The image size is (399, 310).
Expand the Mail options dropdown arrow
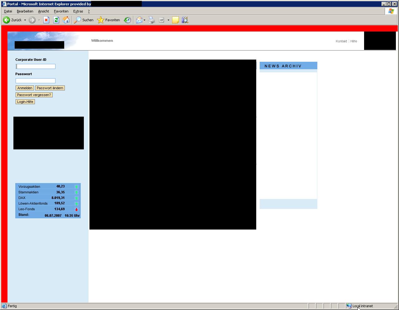coord(144,20)
